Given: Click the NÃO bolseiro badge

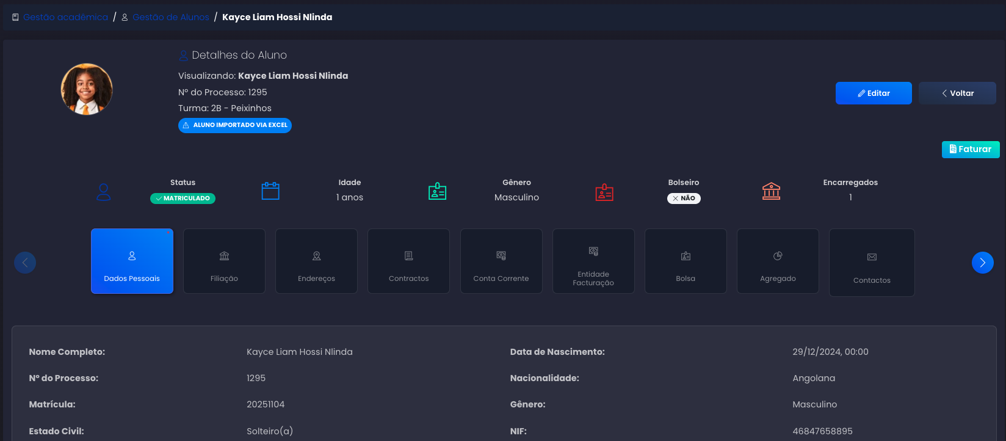Looking at the screenshot, I should [x=684, y=199].
